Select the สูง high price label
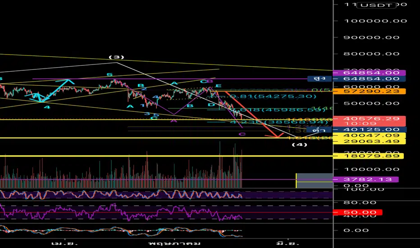The image size is (420, 248). [320, 78]
